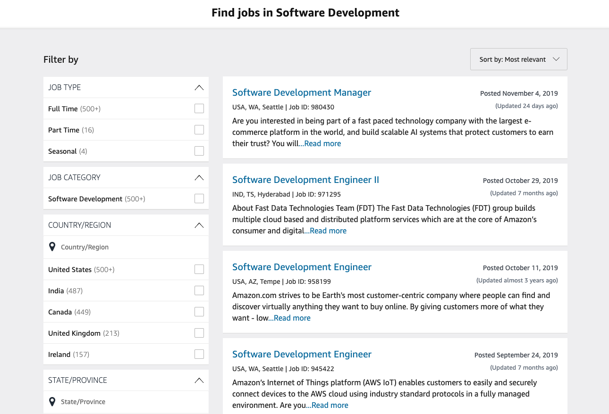Click the Country/Region search input field
Image resolution: width=609 pixels, height=414 pixels.
tap(127, 247)
